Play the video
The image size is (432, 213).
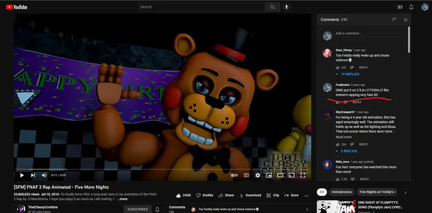coord(22,175)
